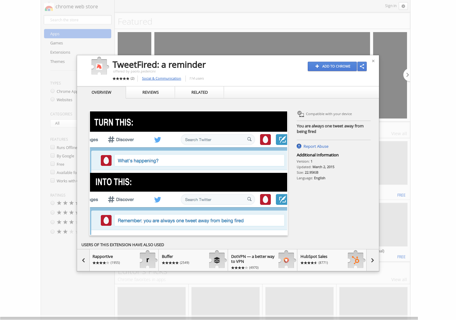Enable the By Google checkbox
Screen dimensions: 456x320
[53, 156]
